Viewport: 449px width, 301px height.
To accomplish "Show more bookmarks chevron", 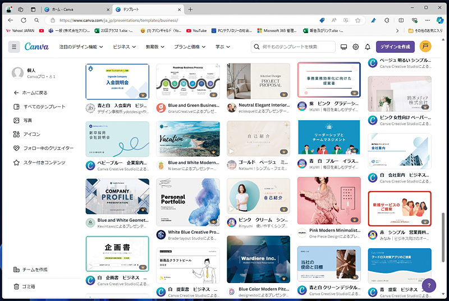I will pos(397,31).
